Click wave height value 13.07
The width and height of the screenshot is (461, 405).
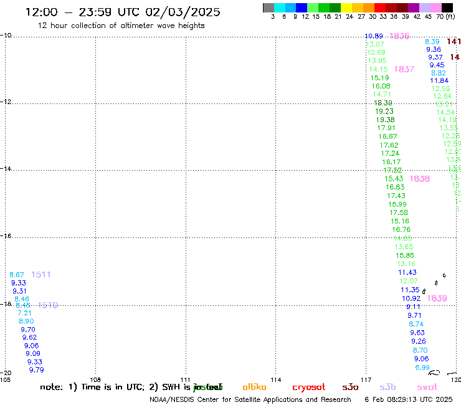click(375, 44)
